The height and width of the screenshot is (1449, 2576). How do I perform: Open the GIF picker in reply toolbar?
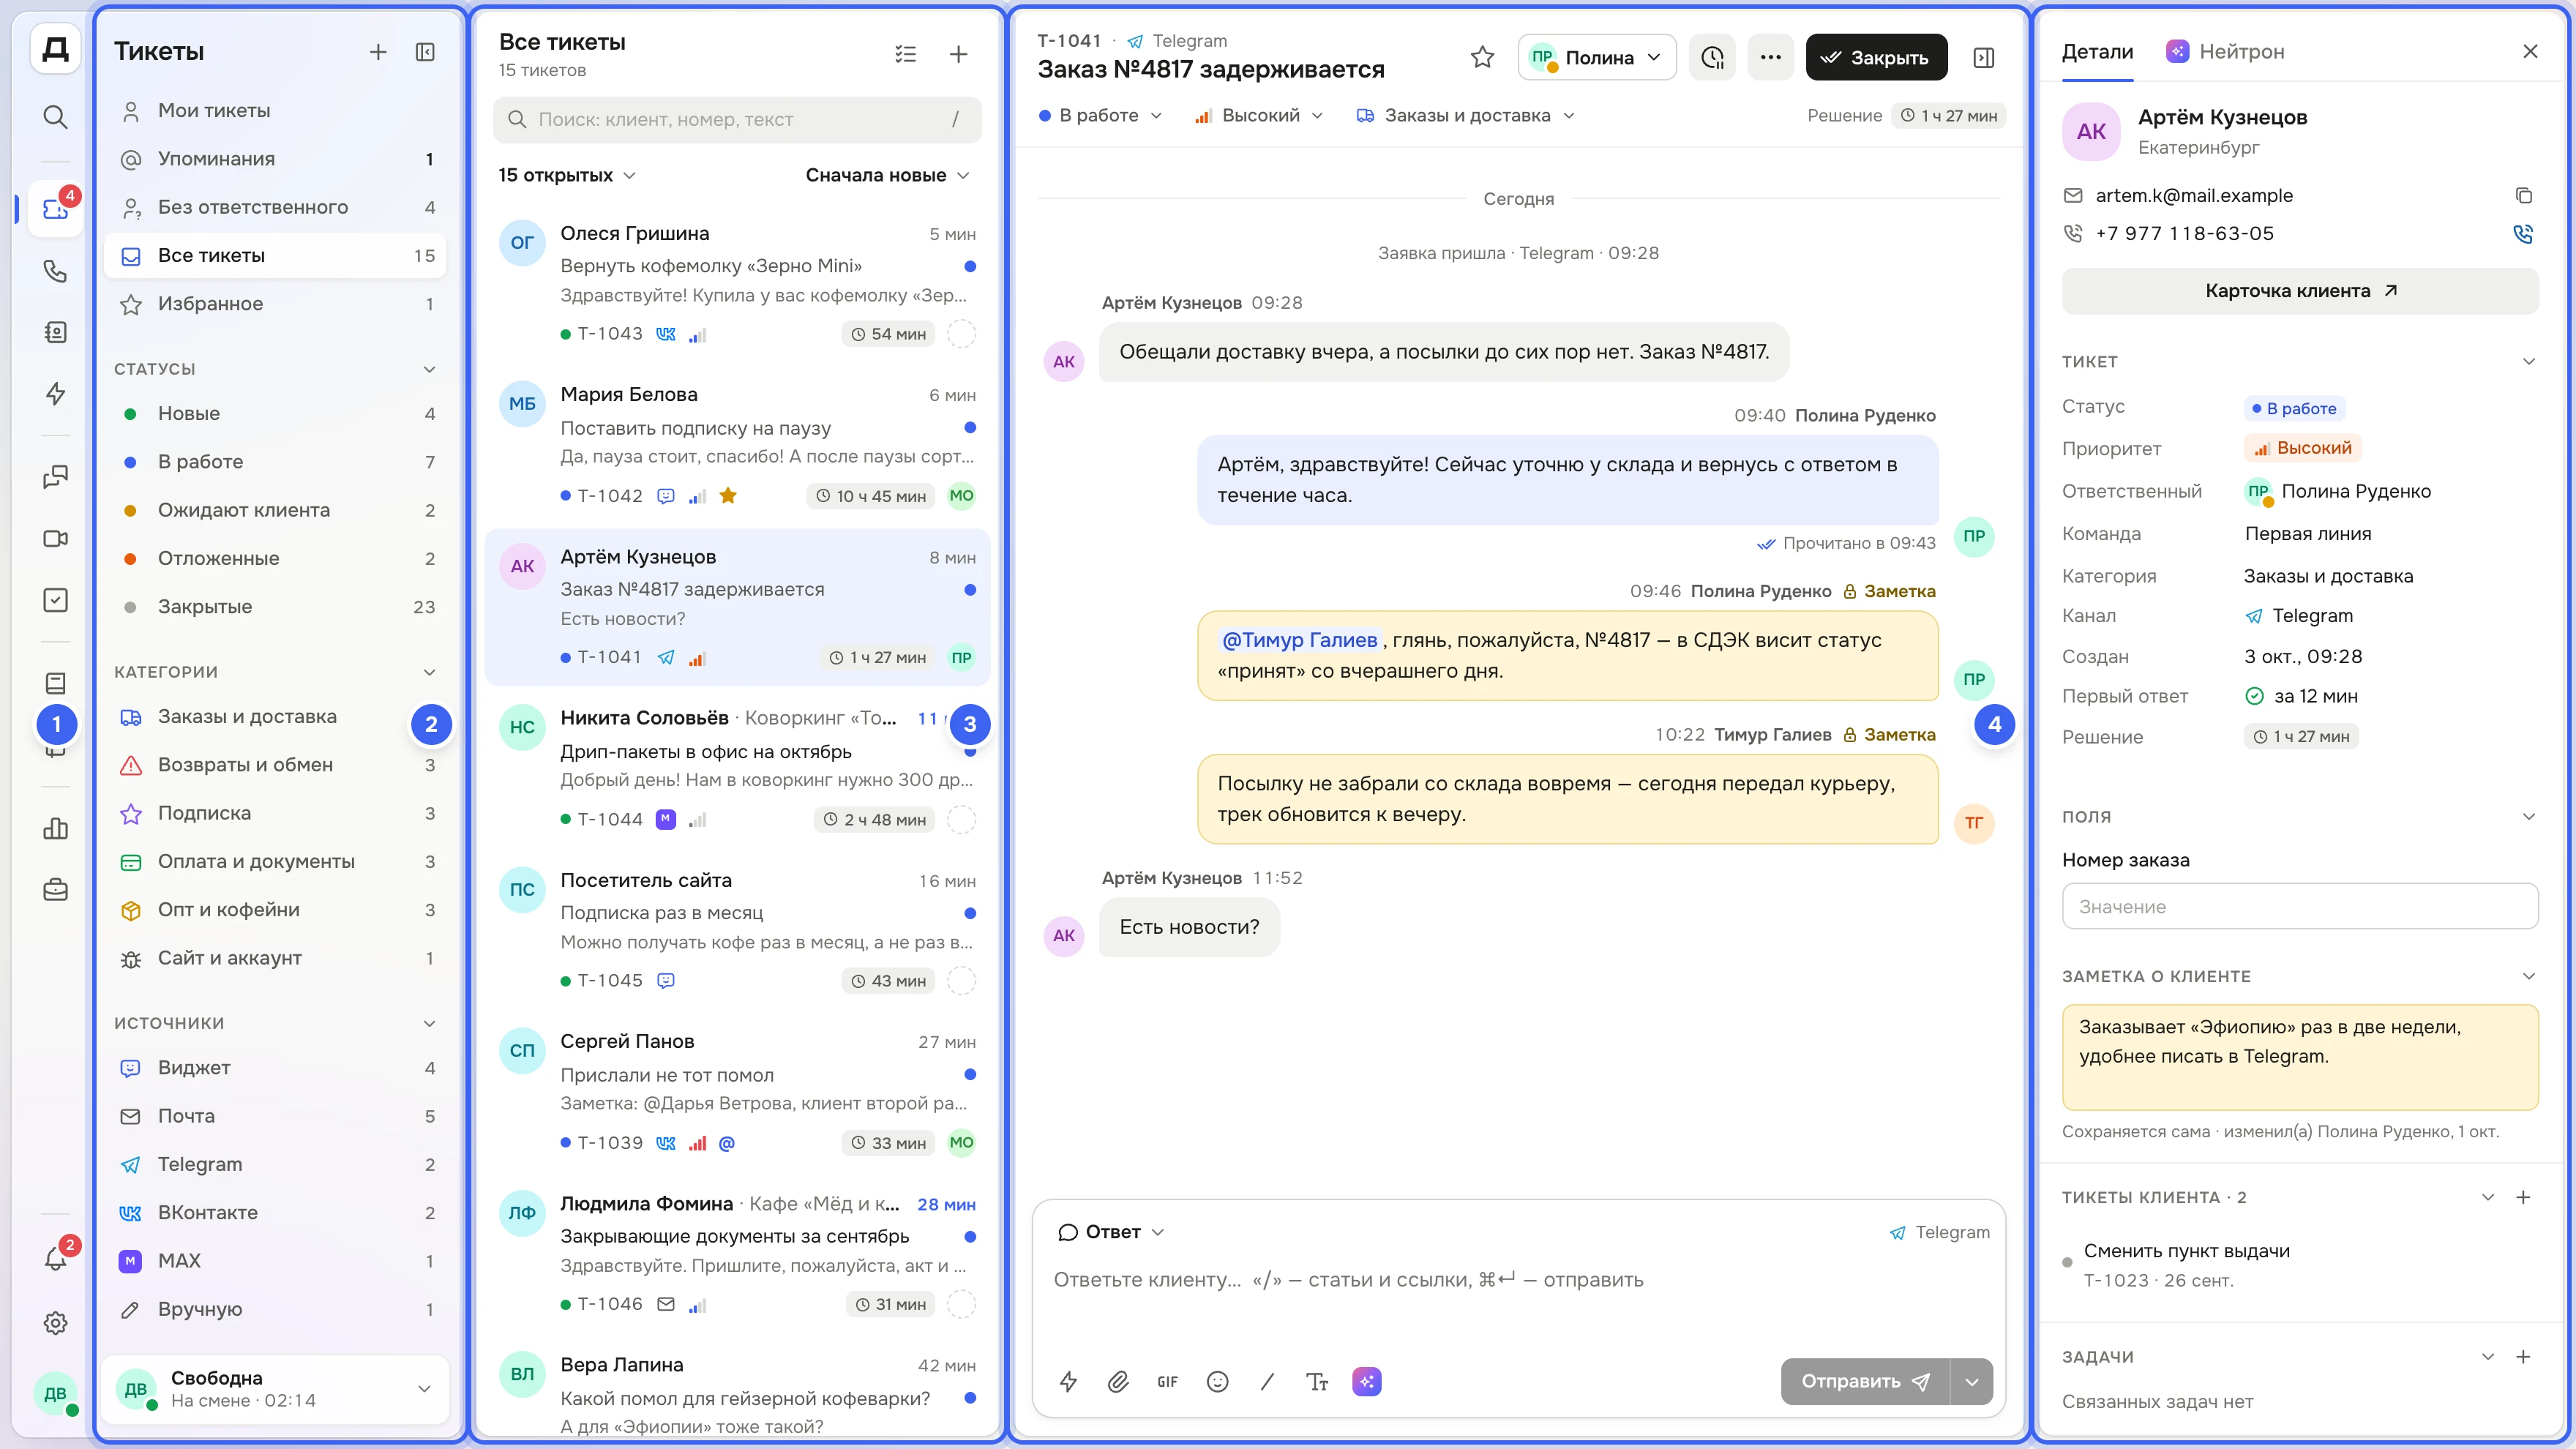pos(1167,1381)
